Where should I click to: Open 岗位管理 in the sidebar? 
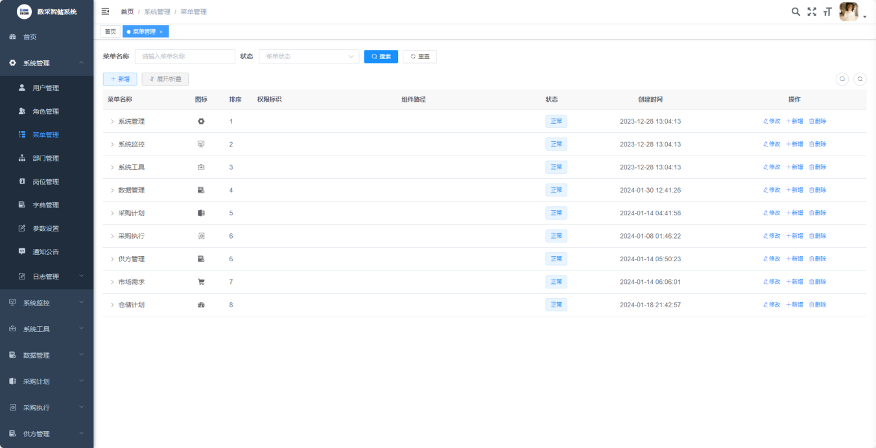[47, 182]
